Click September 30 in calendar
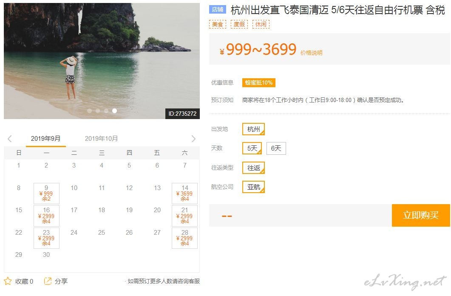451x296 pixels. tap(46, 255)
